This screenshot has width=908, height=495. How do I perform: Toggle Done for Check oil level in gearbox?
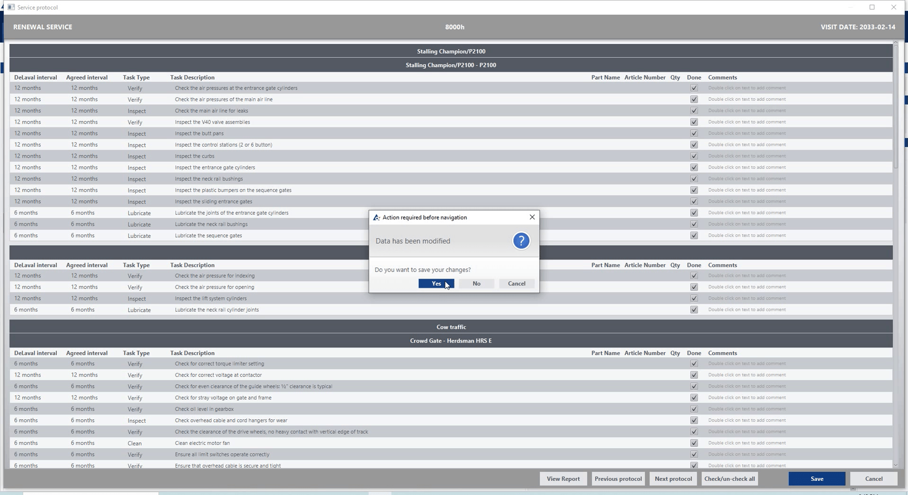pyautogui.click(x=694, y=409)
